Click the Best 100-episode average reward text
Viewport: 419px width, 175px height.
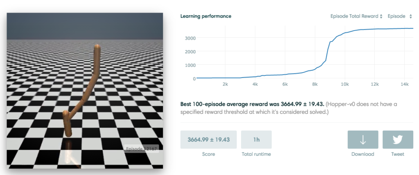(252, 104)
